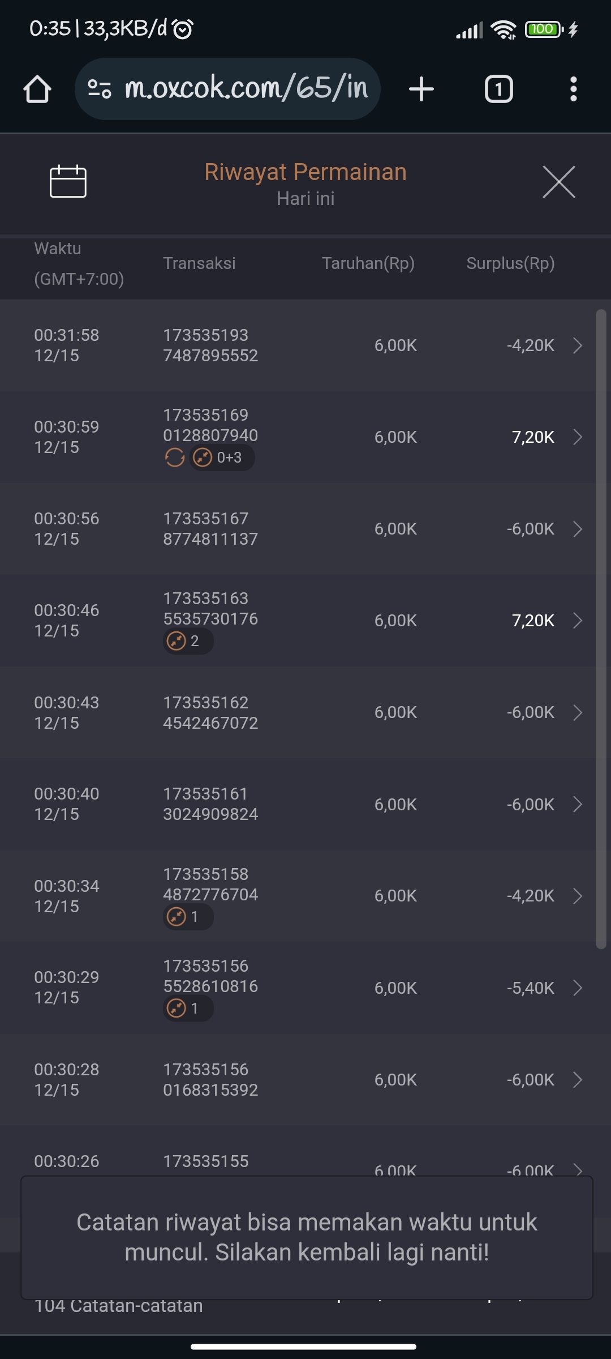Expand the 00:30:56 transaction details chevron
The height and width of the screenshot is (1359, 611).
(x=577, y=529)
